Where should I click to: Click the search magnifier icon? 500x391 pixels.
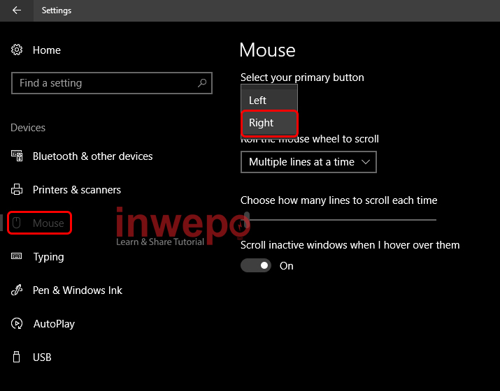pyautogui.click(x=202, y=83)
